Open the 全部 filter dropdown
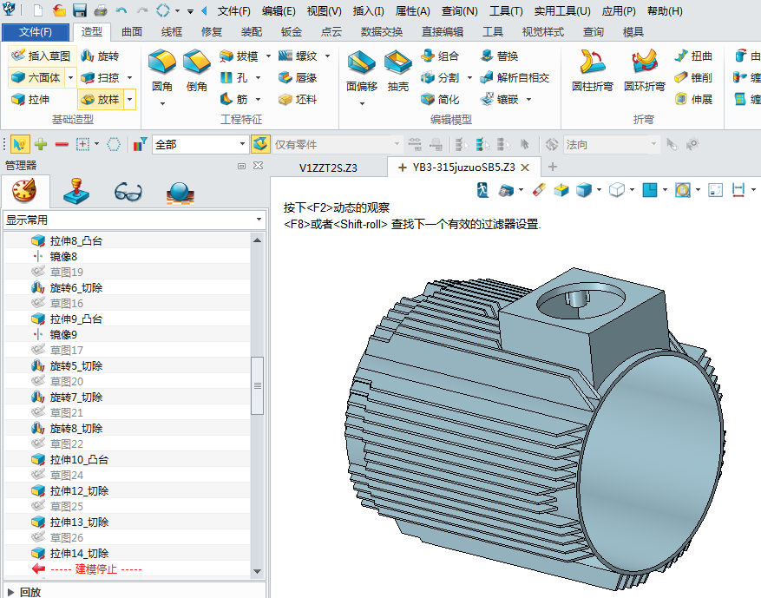The image size is (761, 598). click(x=243, y=144)
